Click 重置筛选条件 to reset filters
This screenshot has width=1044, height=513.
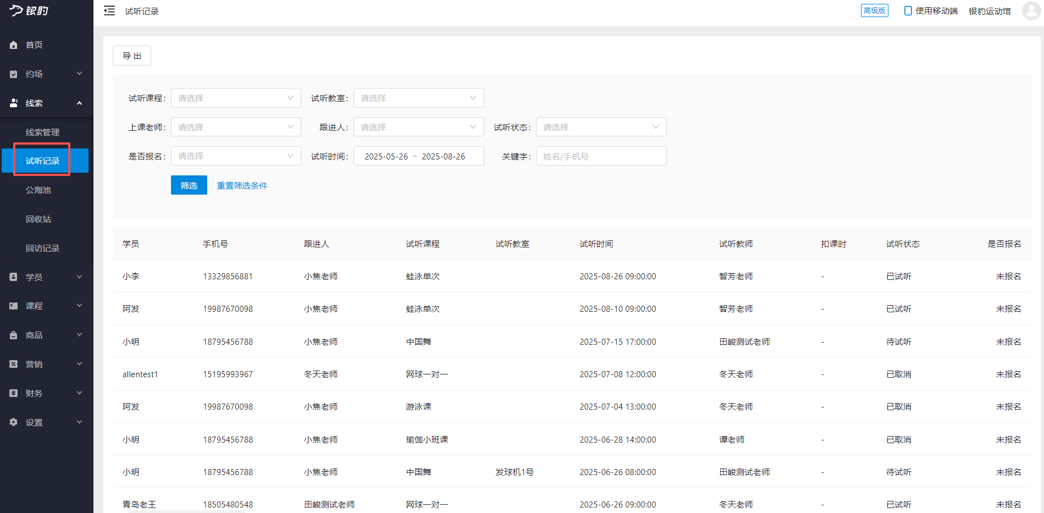(x=242, y=185)
